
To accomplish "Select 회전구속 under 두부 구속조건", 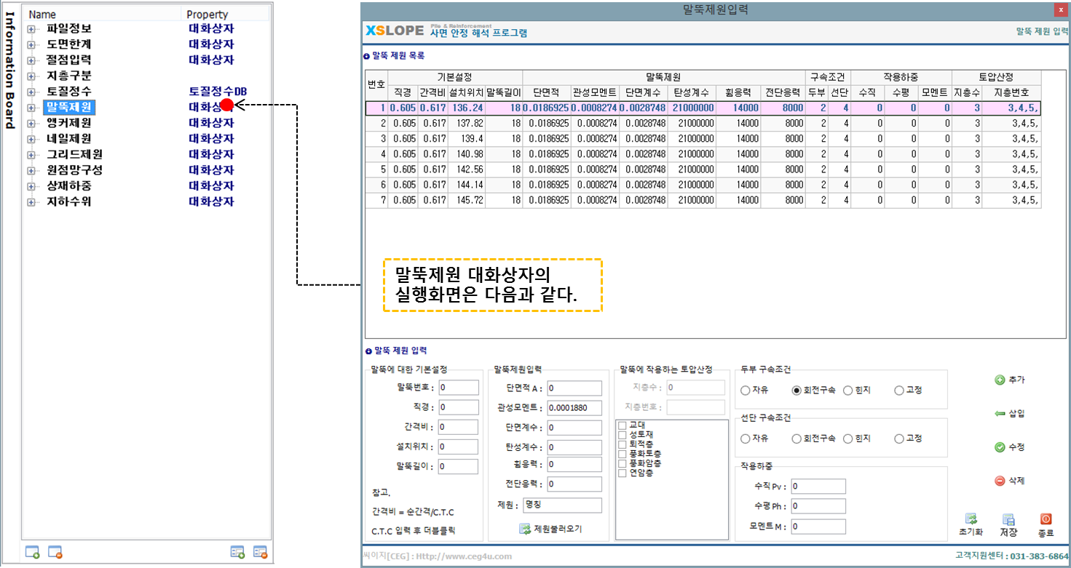I will [797, 391].
